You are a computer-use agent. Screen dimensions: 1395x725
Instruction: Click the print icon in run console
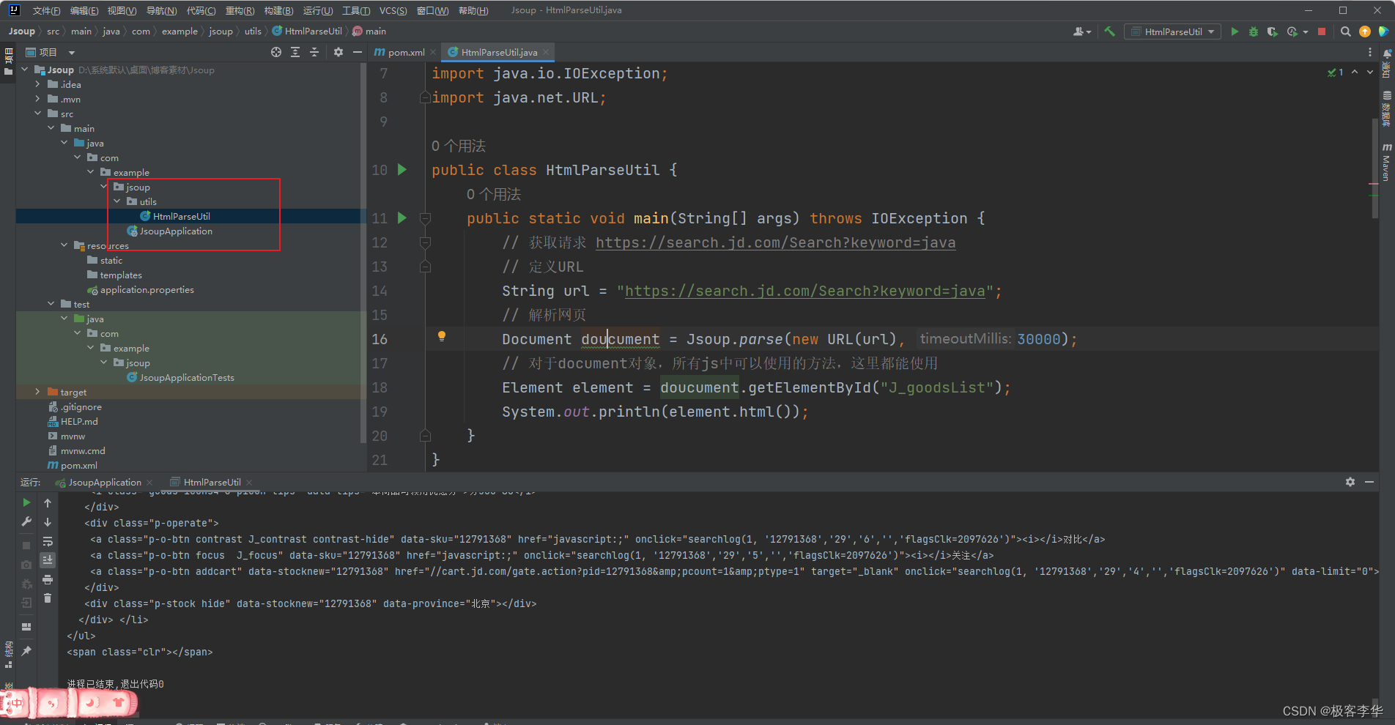pyautogui.click(x=48, y=579)
